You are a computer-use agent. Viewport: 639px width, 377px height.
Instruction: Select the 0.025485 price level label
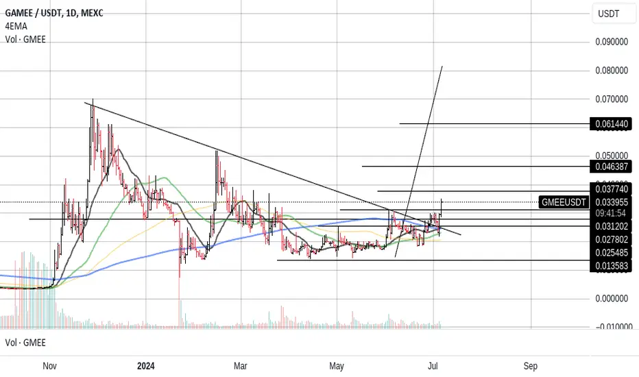pyautogui.click(x=612, y=253)
